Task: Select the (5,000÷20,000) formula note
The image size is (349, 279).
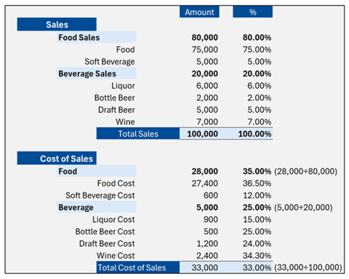Action: pyautogui.click(x=303, y=207)
